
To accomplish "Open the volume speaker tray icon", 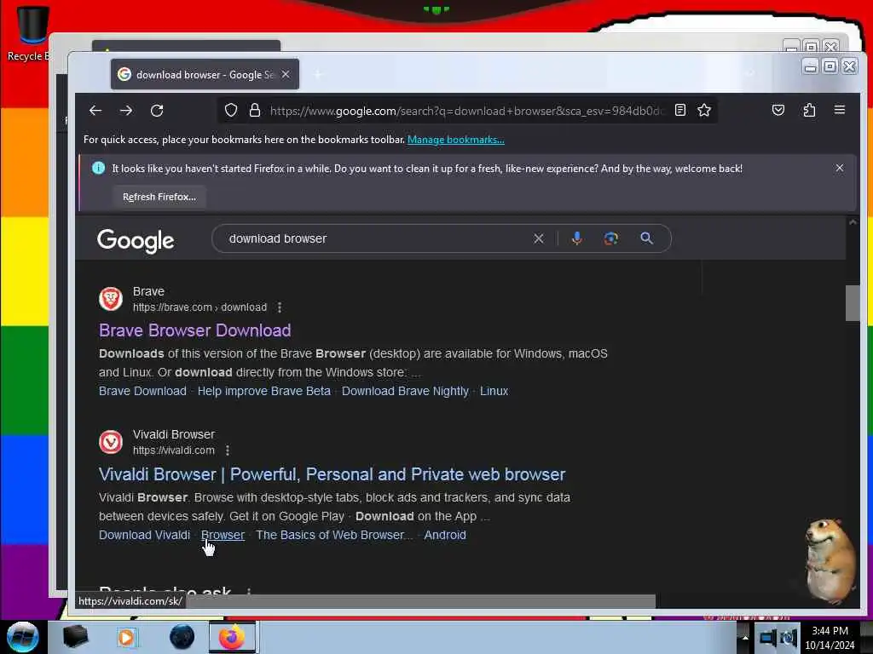I will pyautogui.click(x=789, y=638).
